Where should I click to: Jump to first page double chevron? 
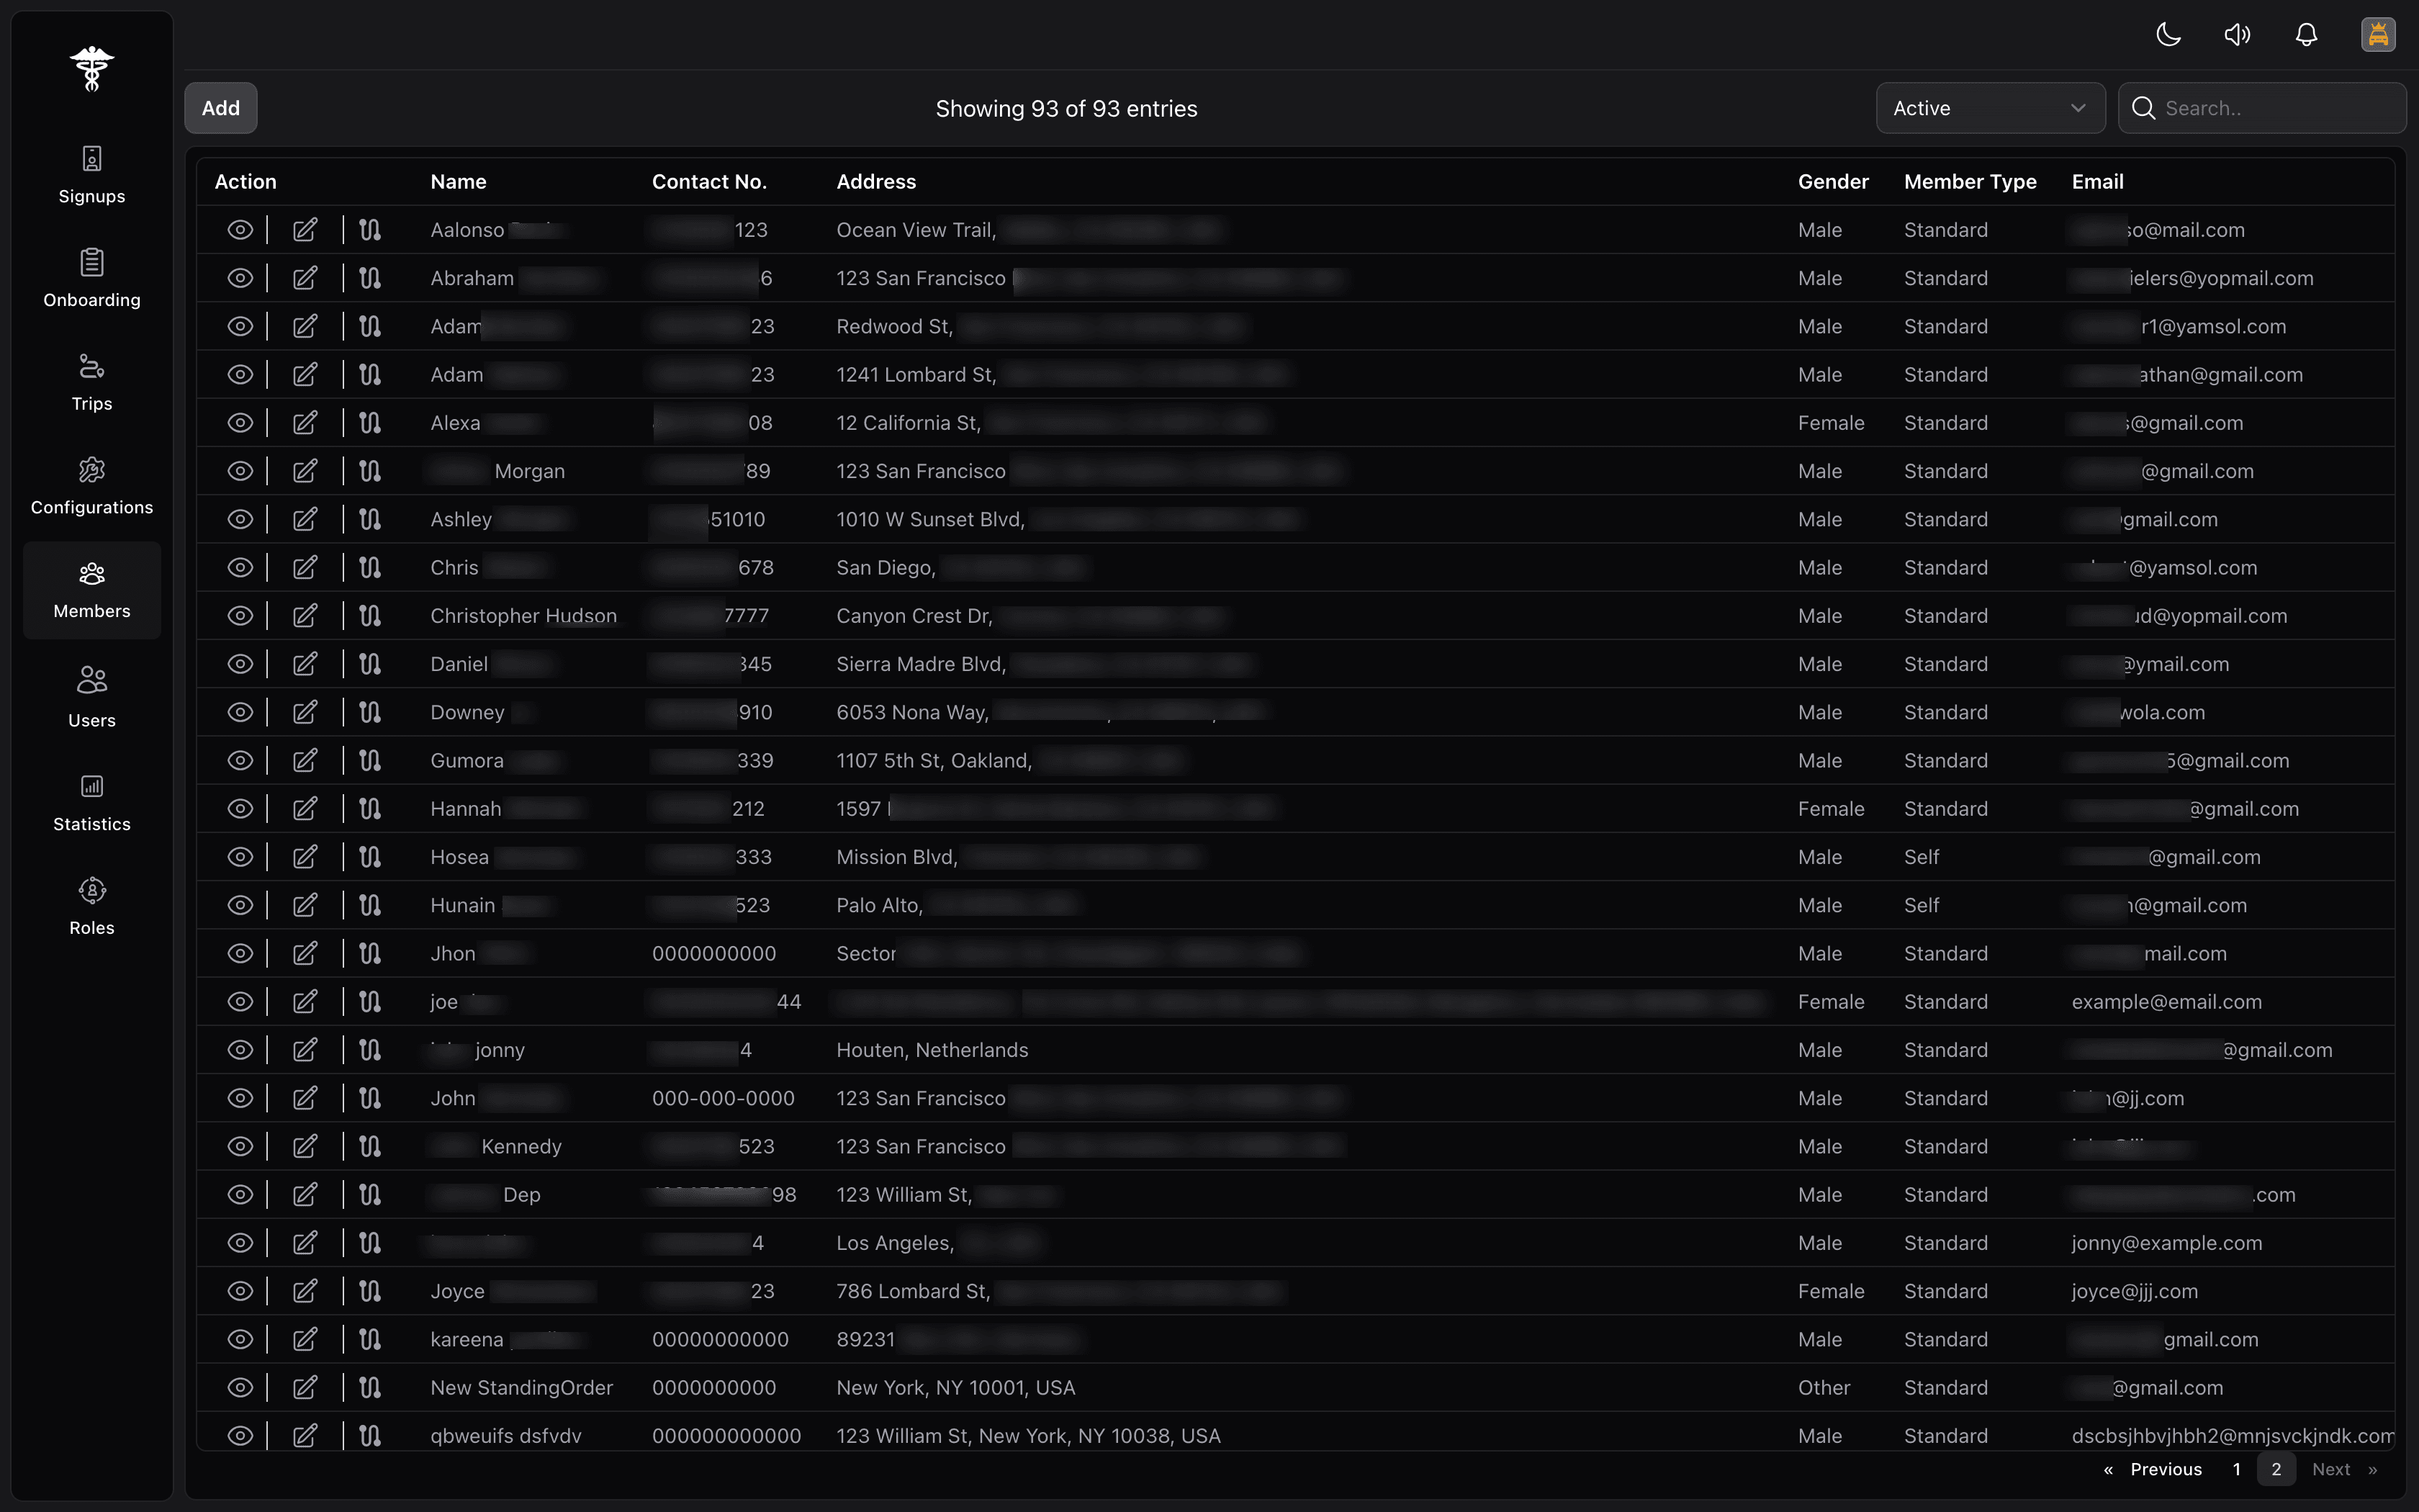click(x=2108, y=1469)
